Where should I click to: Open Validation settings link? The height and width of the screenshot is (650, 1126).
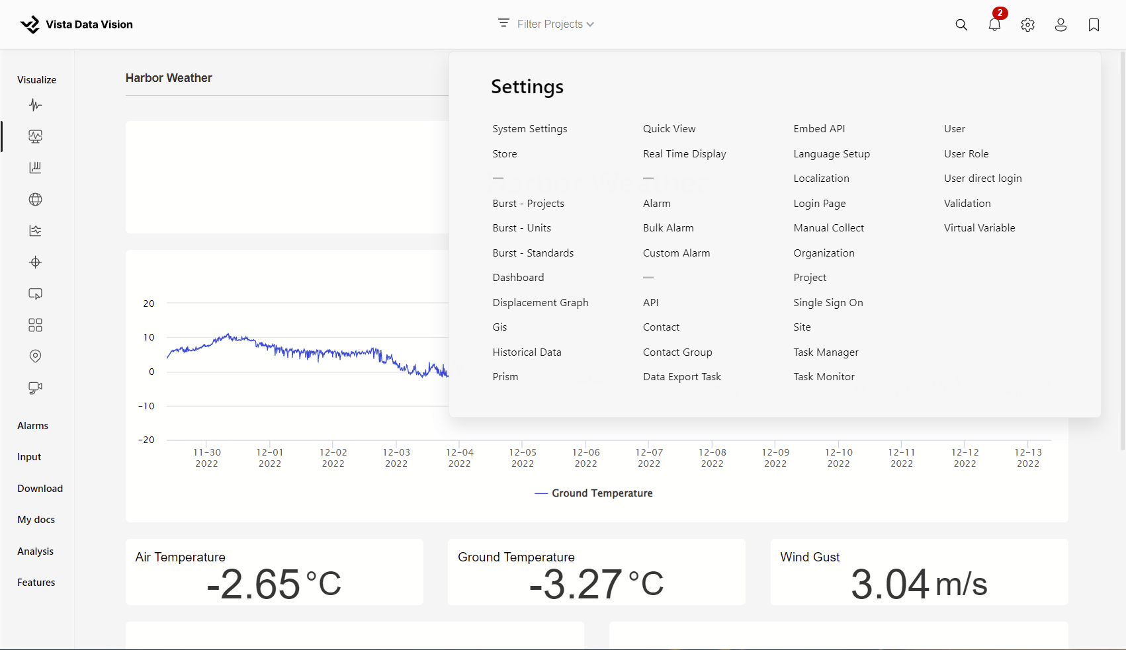click(x=968, y=204)
